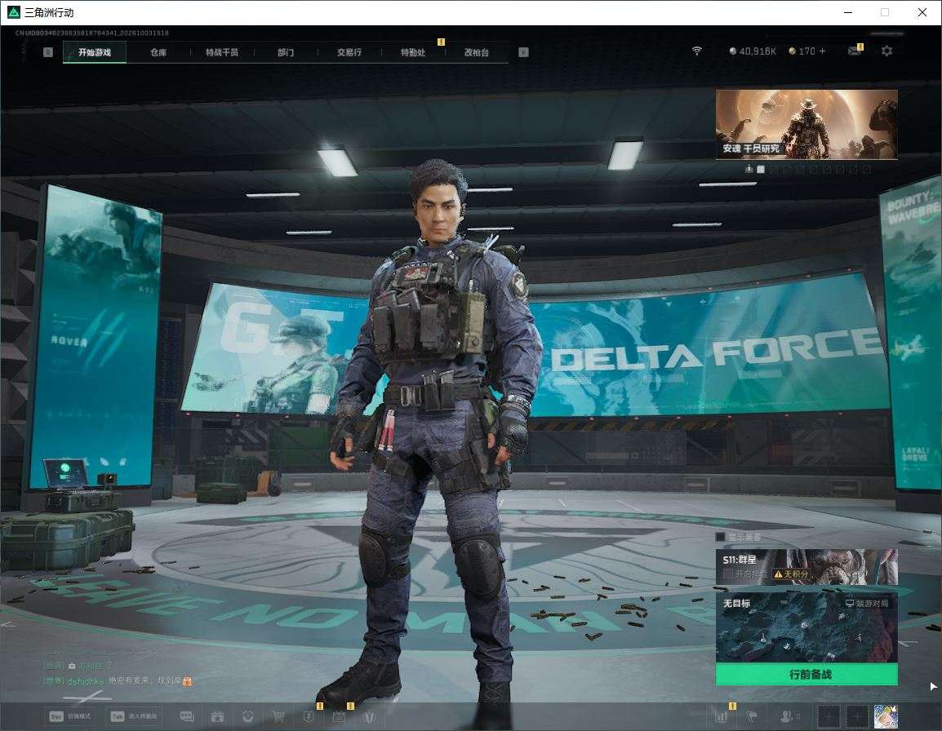The height and width of the screenshot is (731, 942).
Task: Check the wifi network status icon
Action: click(697, 51)
